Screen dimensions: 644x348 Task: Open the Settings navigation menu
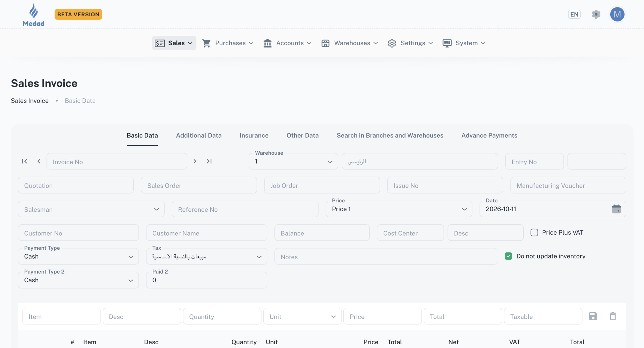coord(410,43)
